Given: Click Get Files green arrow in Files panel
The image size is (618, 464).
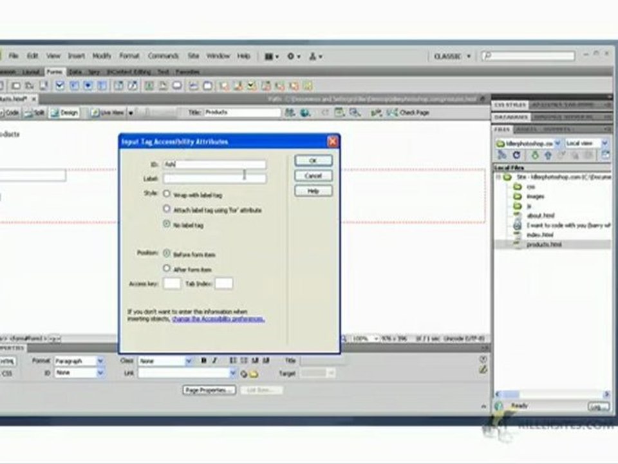Looking at the screenshot, I should (x=535, y=155).
